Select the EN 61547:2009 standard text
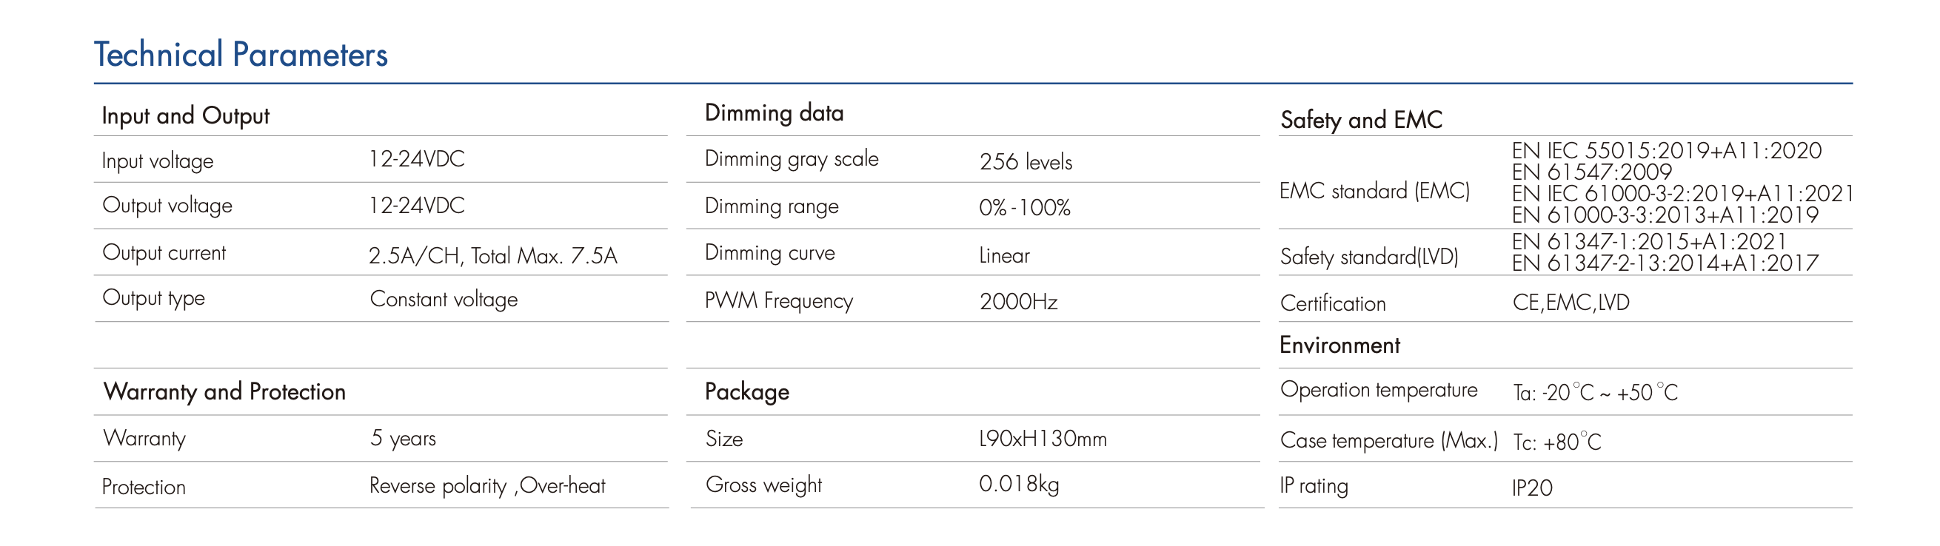The width and height of the screenshot is (1940, 546). coord(1591,172)
